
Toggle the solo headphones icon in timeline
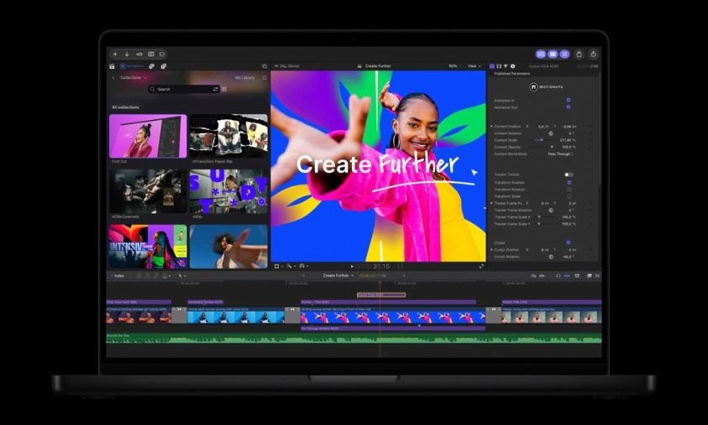(x=559, y=275)
